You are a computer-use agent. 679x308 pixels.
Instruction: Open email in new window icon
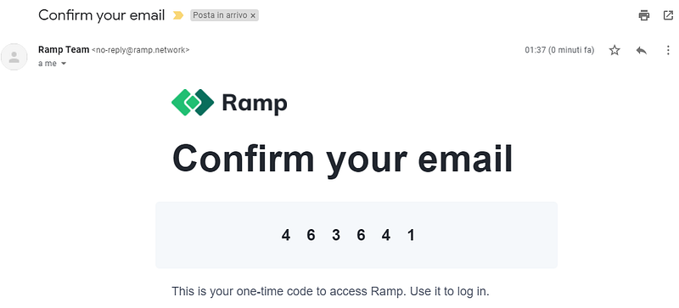(668, 15)
